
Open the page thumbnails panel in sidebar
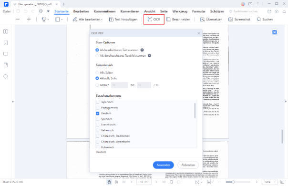pos(6,31)
